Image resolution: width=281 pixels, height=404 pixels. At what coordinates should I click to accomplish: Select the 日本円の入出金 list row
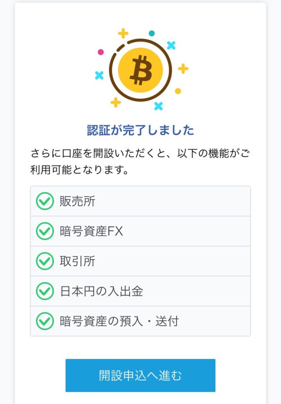click(x=140, y=291)
